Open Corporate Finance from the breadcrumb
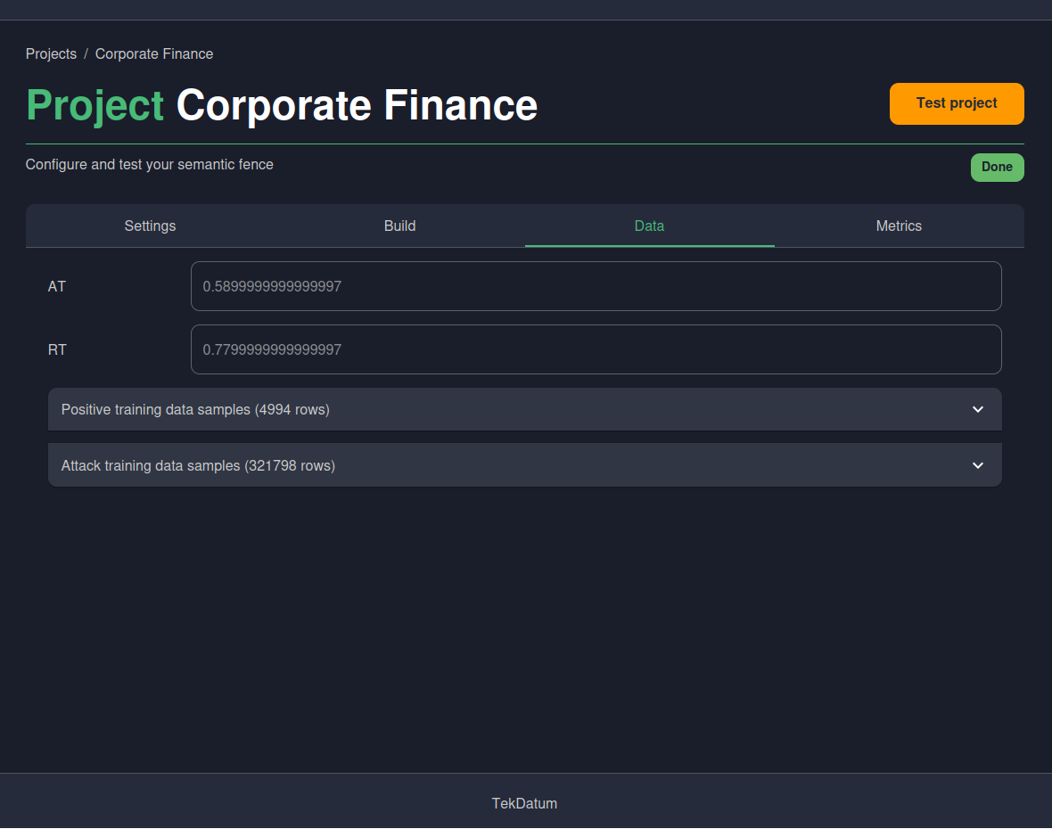This screenshot has width=1052, height=829. point(153,53)
